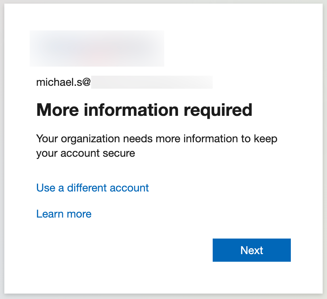Viewport: 327px width, 299px height.
Task: Click the '@' symbol in the email address
Action: (86, 82)
